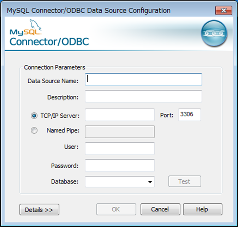
Task: Open the Database dropdown arrow
Action: 150,182
